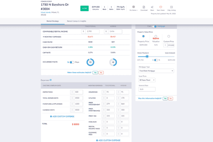This screenshot has width=213, height=142.
Task: Click plus icon under monthly expenses
Action: [x=97, y=140]
